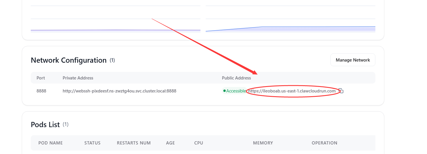
Task: Click the Network Configuration heading
Action: point(69,60)
